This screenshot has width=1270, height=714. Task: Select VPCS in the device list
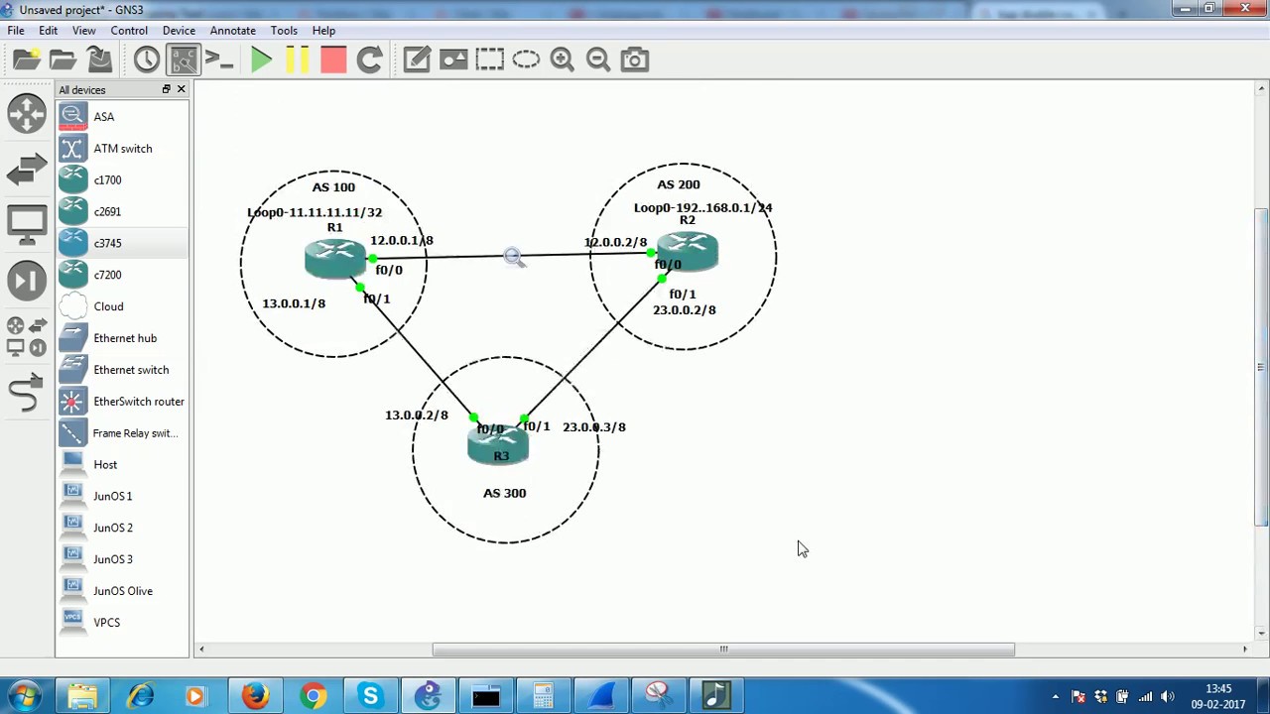[122, 623]
